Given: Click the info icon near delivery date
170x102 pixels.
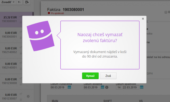Looking at the screenshot, I should coord(107,87).
